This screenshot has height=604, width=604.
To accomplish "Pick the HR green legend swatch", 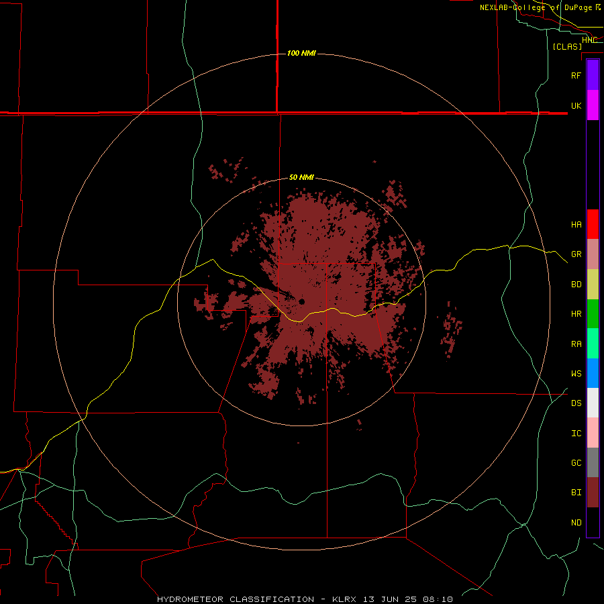I will [593, 314].
